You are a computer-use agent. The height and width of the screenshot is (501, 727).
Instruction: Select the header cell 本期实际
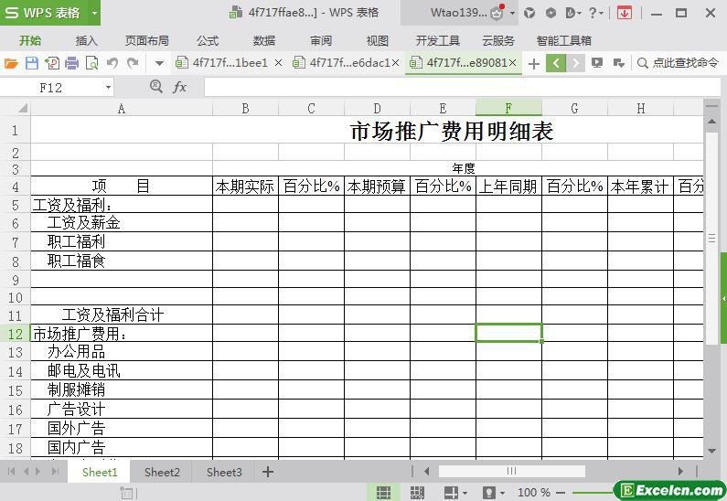(x=245, y=187)
